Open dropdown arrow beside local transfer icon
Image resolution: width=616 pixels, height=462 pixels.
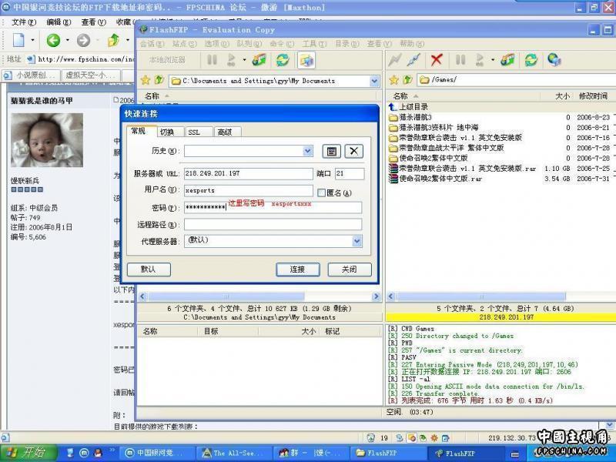click(x=244, y=60)
